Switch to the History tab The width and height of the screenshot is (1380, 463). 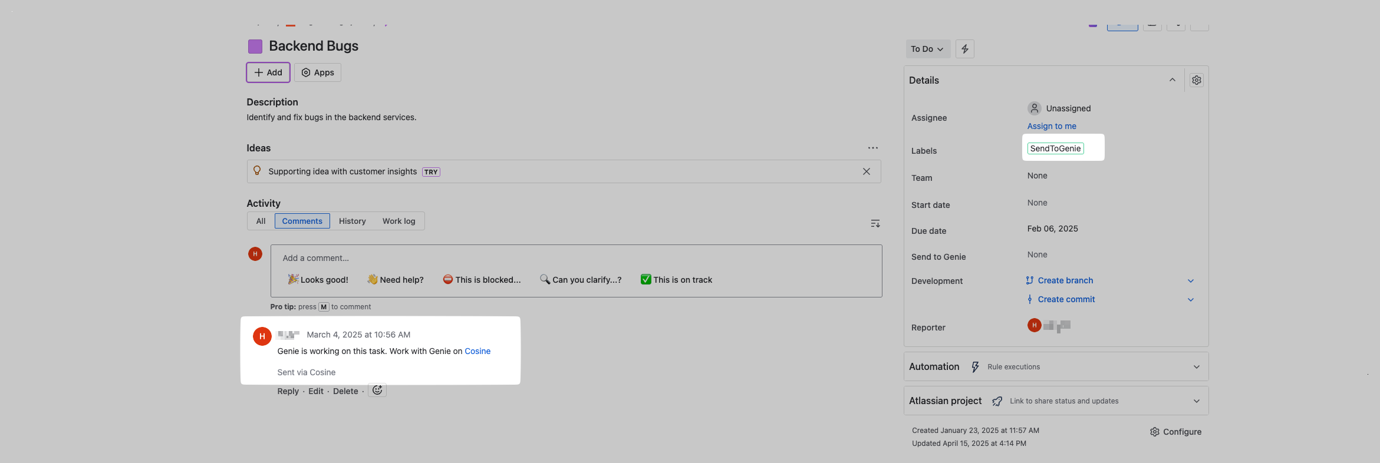352,221
